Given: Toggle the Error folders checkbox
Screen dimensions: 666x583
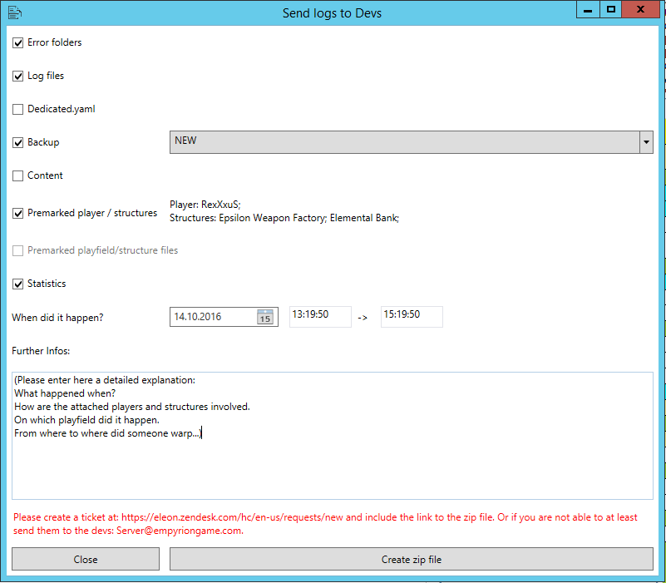Looking at the screenshot, I should click(x=17, y=42).
